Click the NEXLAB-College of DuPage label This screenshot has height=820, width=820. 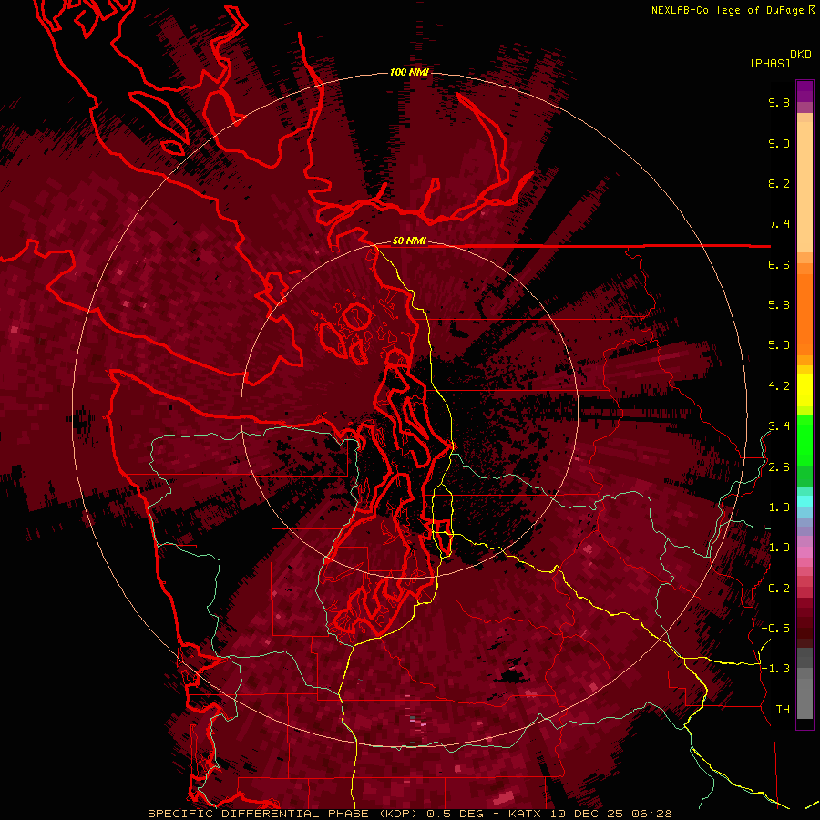point(729,10)
